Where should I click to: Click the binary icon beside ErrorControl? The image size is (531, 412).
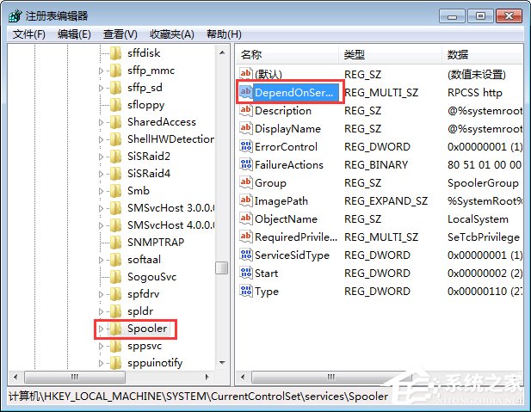(x=246, y=146)
